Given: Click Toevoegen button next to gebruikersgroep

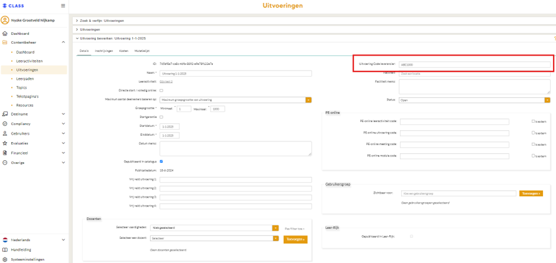Looking at the screenshot, I should [531, 193].
